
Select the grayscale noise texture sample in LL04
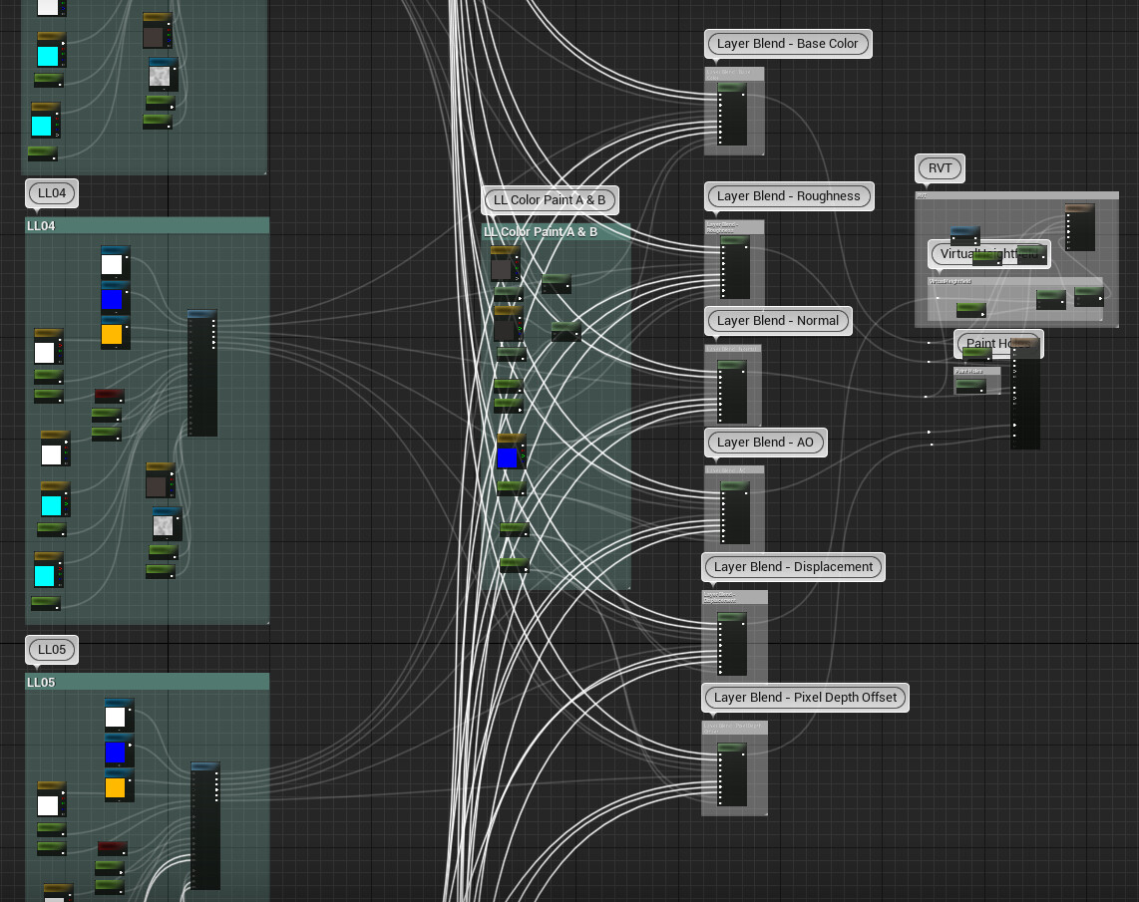166,521
